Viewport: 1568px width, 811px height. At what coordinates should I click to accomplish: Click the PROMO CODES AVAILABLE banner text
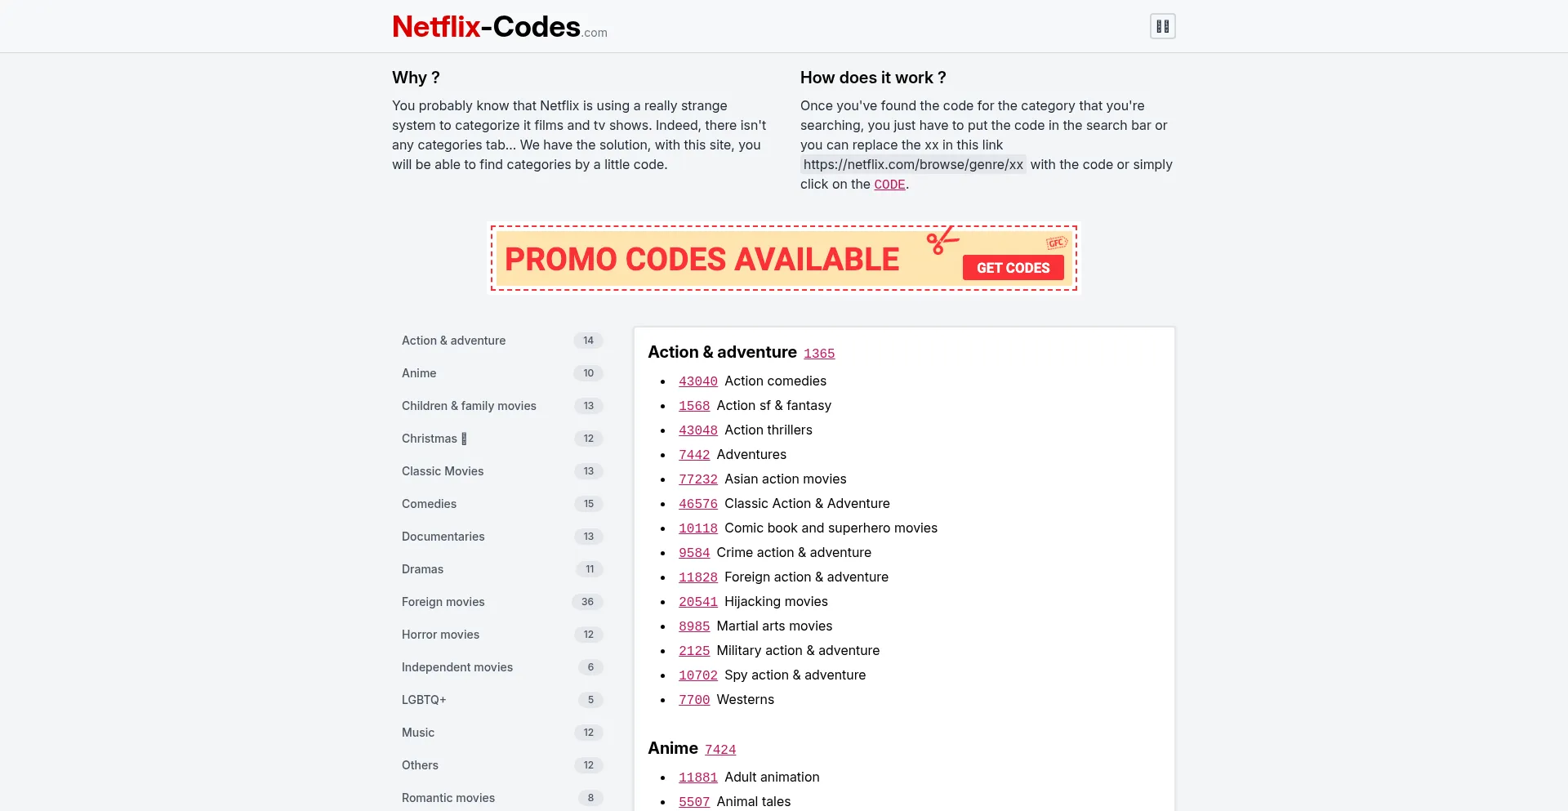(x=702, y=260)
